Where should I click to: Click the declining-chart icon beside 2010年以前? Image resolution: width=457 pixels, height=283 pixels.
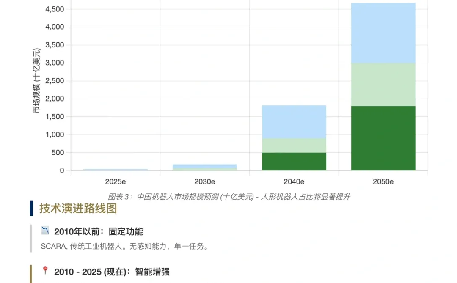coord(46,231)
